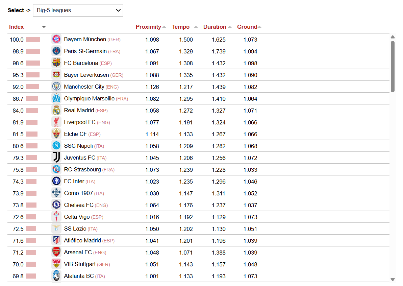Click the FC Barcelona club crest
Viewport: 403px width, 286px height.
point(56,63)
